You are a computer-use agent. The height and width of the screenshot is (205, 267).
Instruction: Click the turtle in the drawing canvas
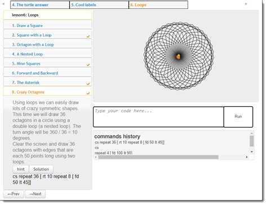click(179, 56)
